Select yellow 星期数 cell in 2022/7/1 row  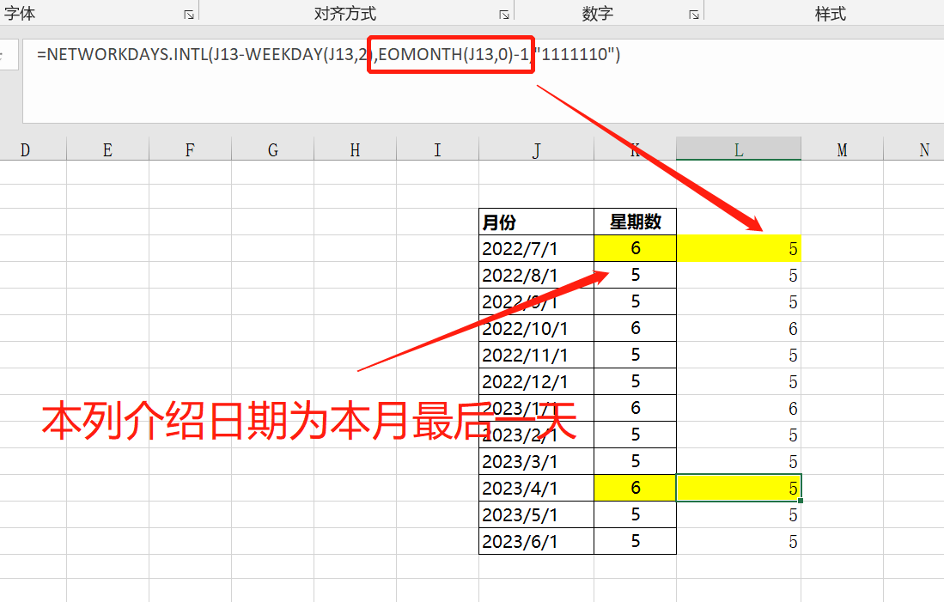point(635,249)
